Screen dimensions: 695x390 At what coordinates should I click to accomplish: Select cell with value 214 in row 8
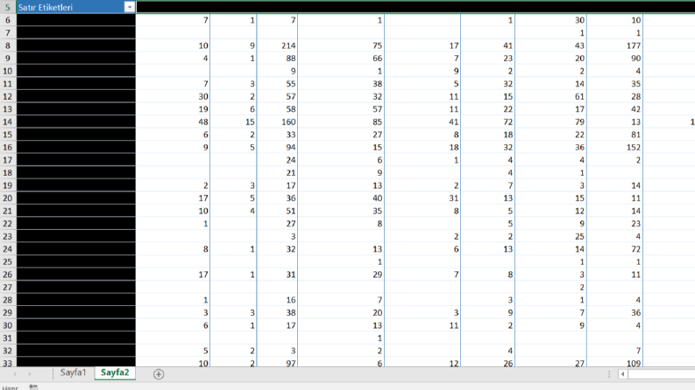pyautogui.click(x=278, y=45)
